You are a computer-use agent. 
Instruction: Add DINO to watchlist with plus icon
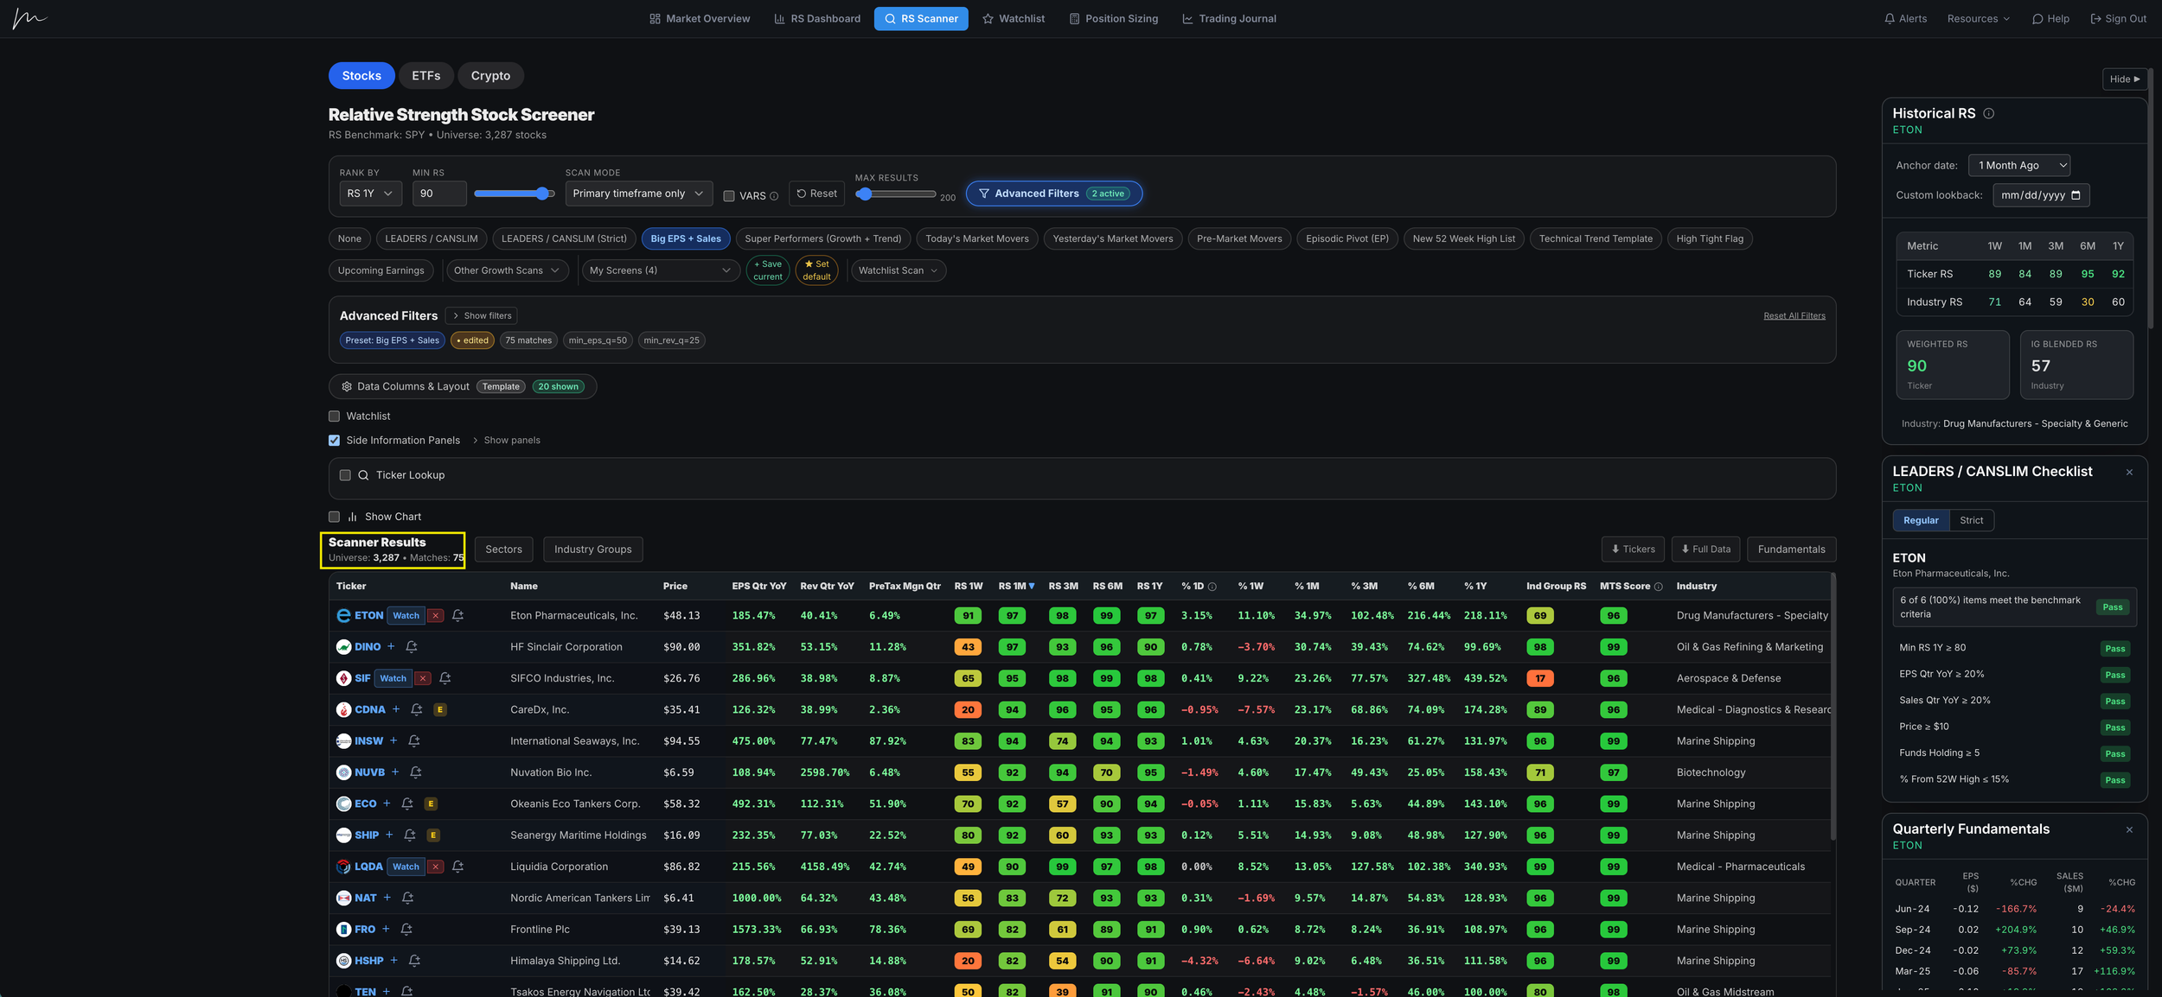[391, 647]
